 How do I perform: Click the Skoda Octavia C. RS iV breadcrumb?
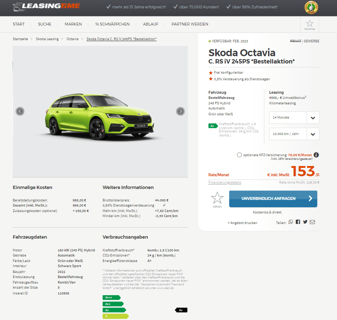pyautogui.click(x=121, y=39)
